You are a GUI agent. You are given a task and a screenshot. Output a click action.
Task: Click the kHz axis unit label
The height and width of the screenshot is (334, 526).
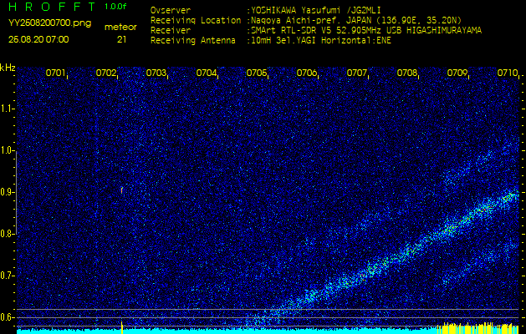pos(8,68)
